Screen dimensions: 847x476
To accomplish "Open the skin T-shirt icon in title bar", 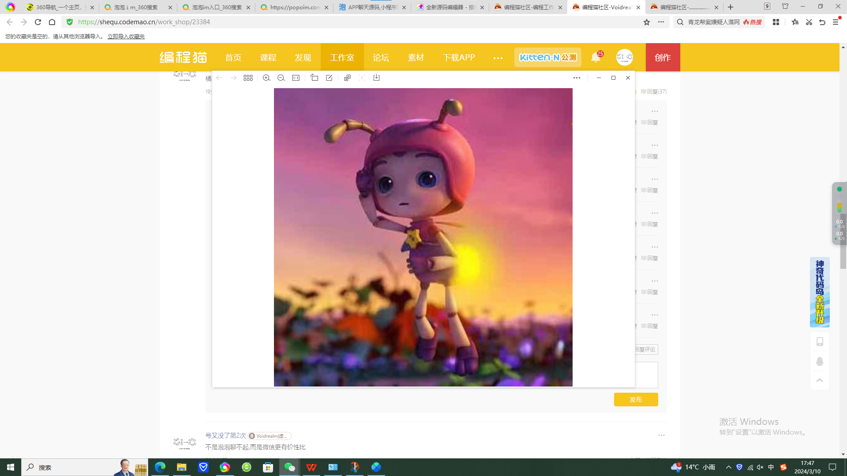I will [x=785, y=7].
